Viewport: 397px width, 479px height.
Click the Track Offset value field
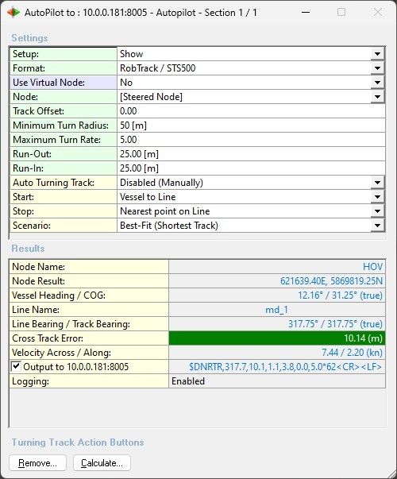point(251,111)
